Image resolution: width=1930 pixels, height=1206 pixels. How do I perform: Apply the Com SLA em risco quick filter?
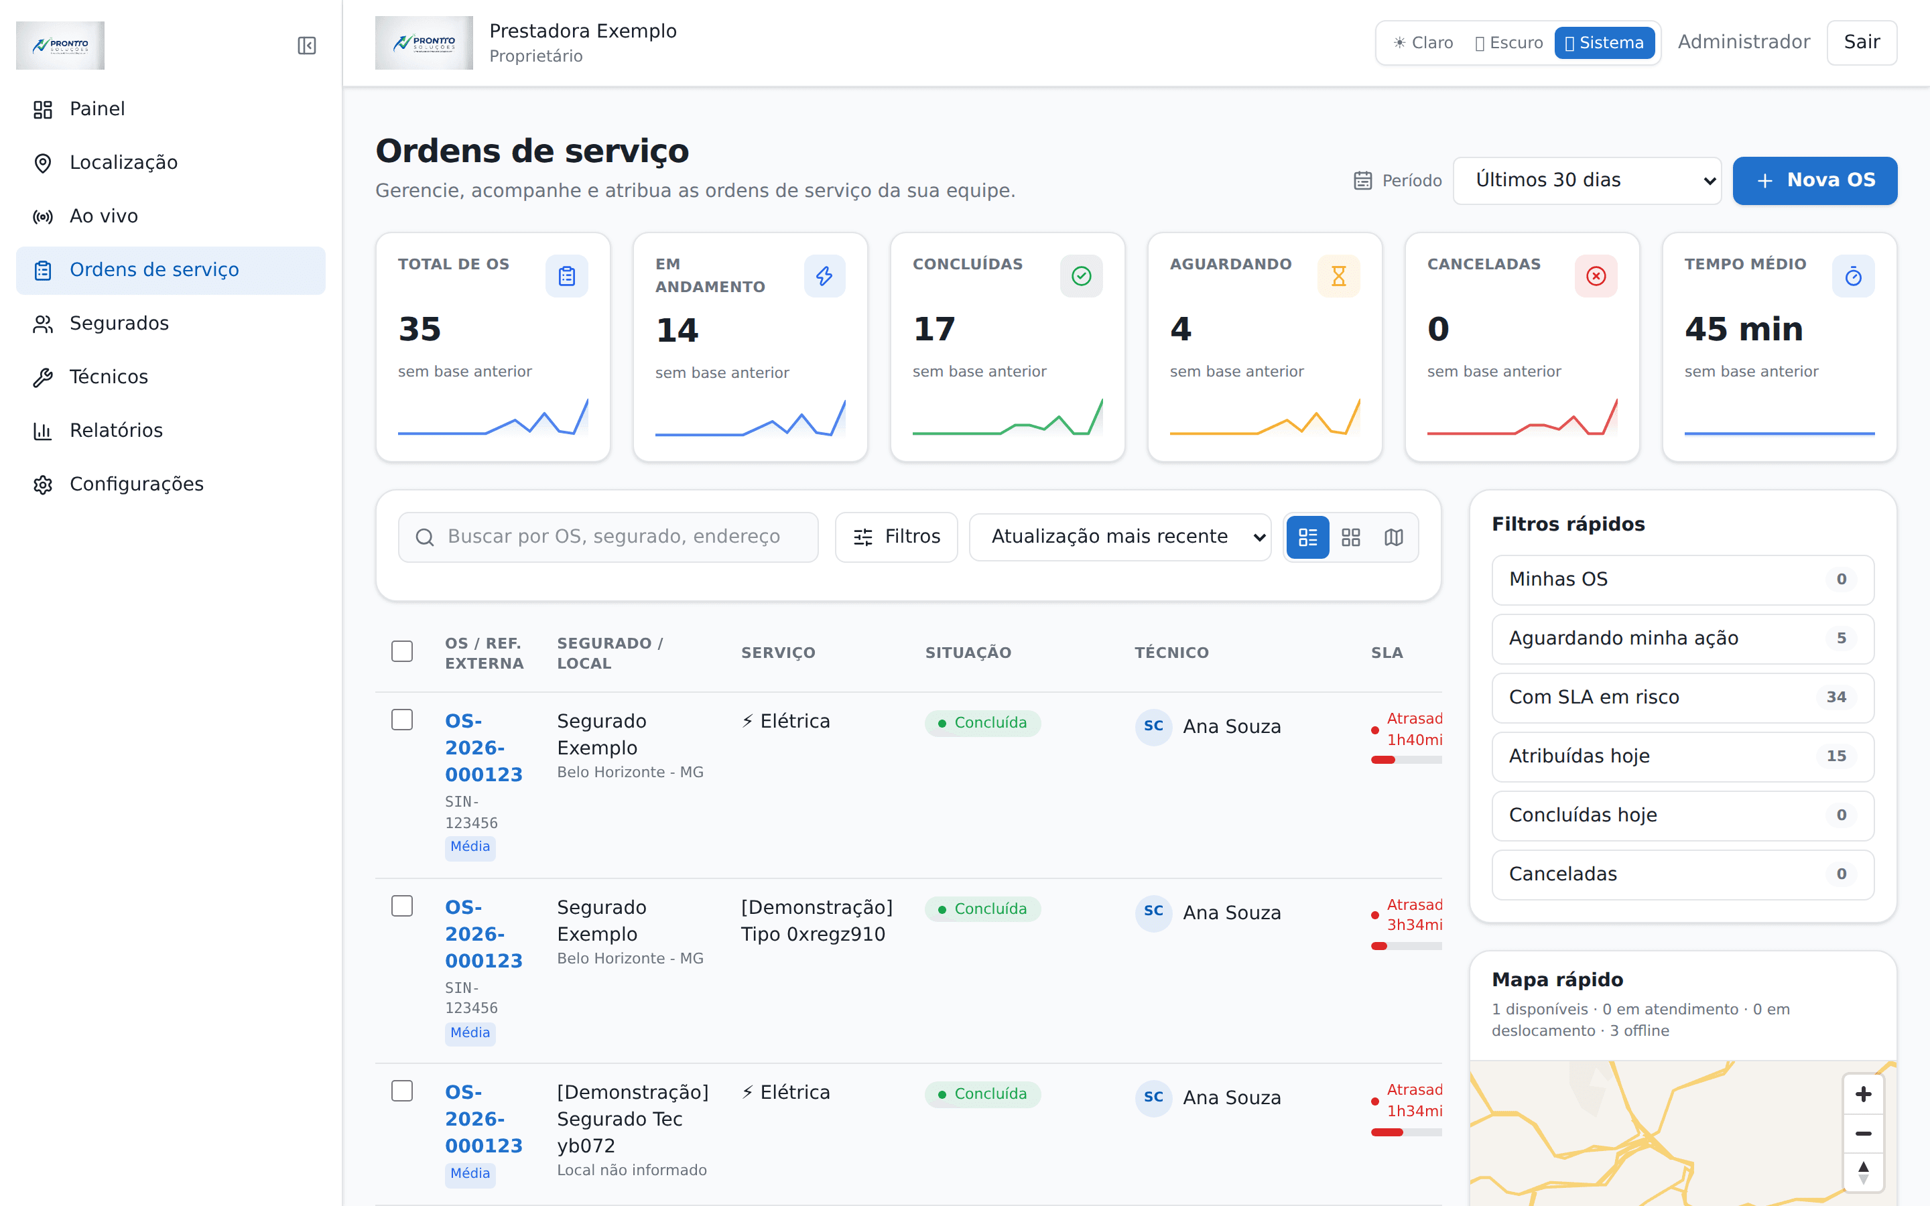point(1683,697)
